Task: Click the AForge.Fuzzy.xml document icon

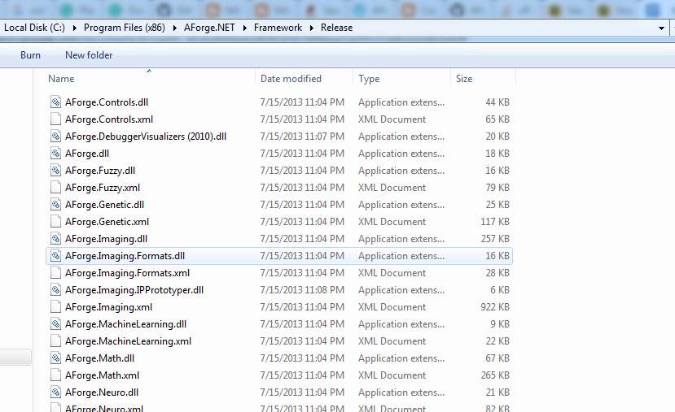Action: (x=55, y=188)
